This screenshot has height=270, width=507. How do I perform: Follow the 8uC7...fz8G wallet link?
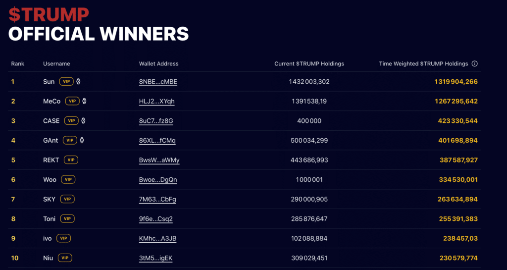(156, 121)
